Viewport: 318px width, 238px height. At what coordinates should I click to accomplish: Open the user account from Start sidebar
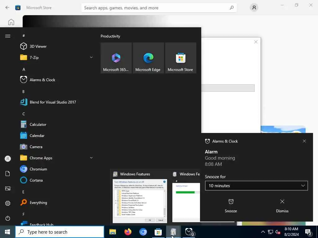[x=8, y=159]
